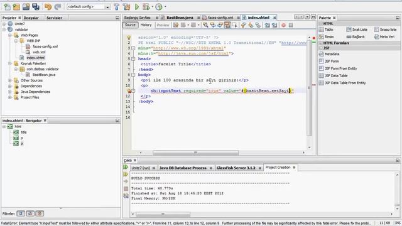
Task: Click JSF Form From Entity palette item
Action: [338, 68]
